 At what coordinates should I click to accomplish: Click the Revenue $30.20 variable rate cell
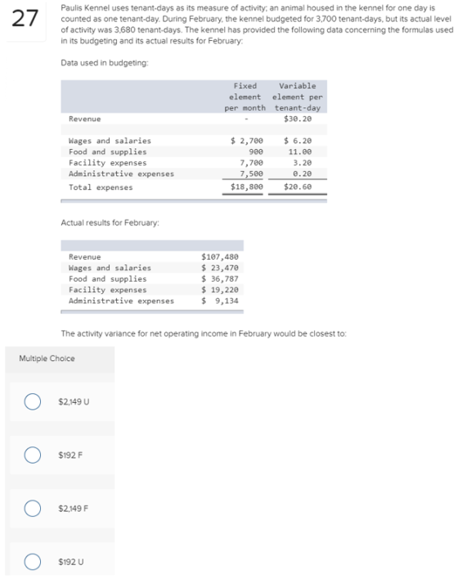pyautogui.click(x=298, y=119)
